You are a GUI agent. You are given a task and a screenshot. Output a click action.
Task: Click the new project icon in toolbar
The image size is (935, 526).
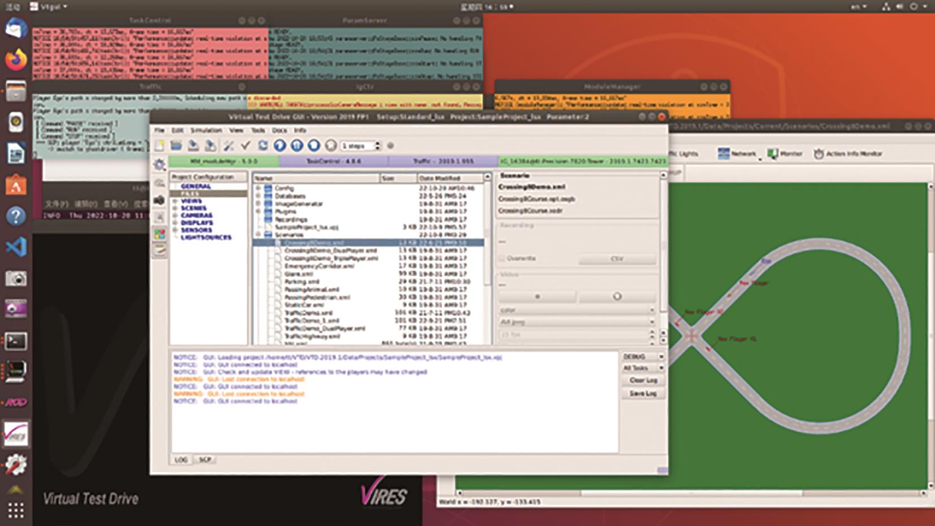click(x=160, y=146)
